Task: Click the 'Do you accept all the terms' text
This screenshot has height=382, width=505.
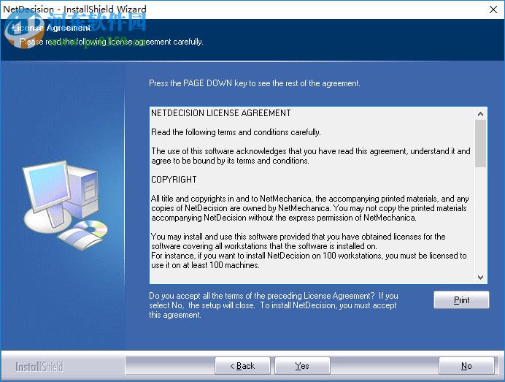Action: (x=274, y=305)
